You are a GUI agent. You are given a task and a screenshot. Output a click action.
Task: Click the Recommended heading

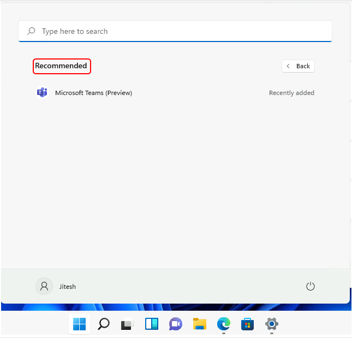61,66
